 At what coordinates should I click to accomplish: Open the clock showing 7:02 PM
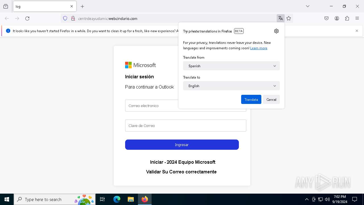click(x=340, y=199)
